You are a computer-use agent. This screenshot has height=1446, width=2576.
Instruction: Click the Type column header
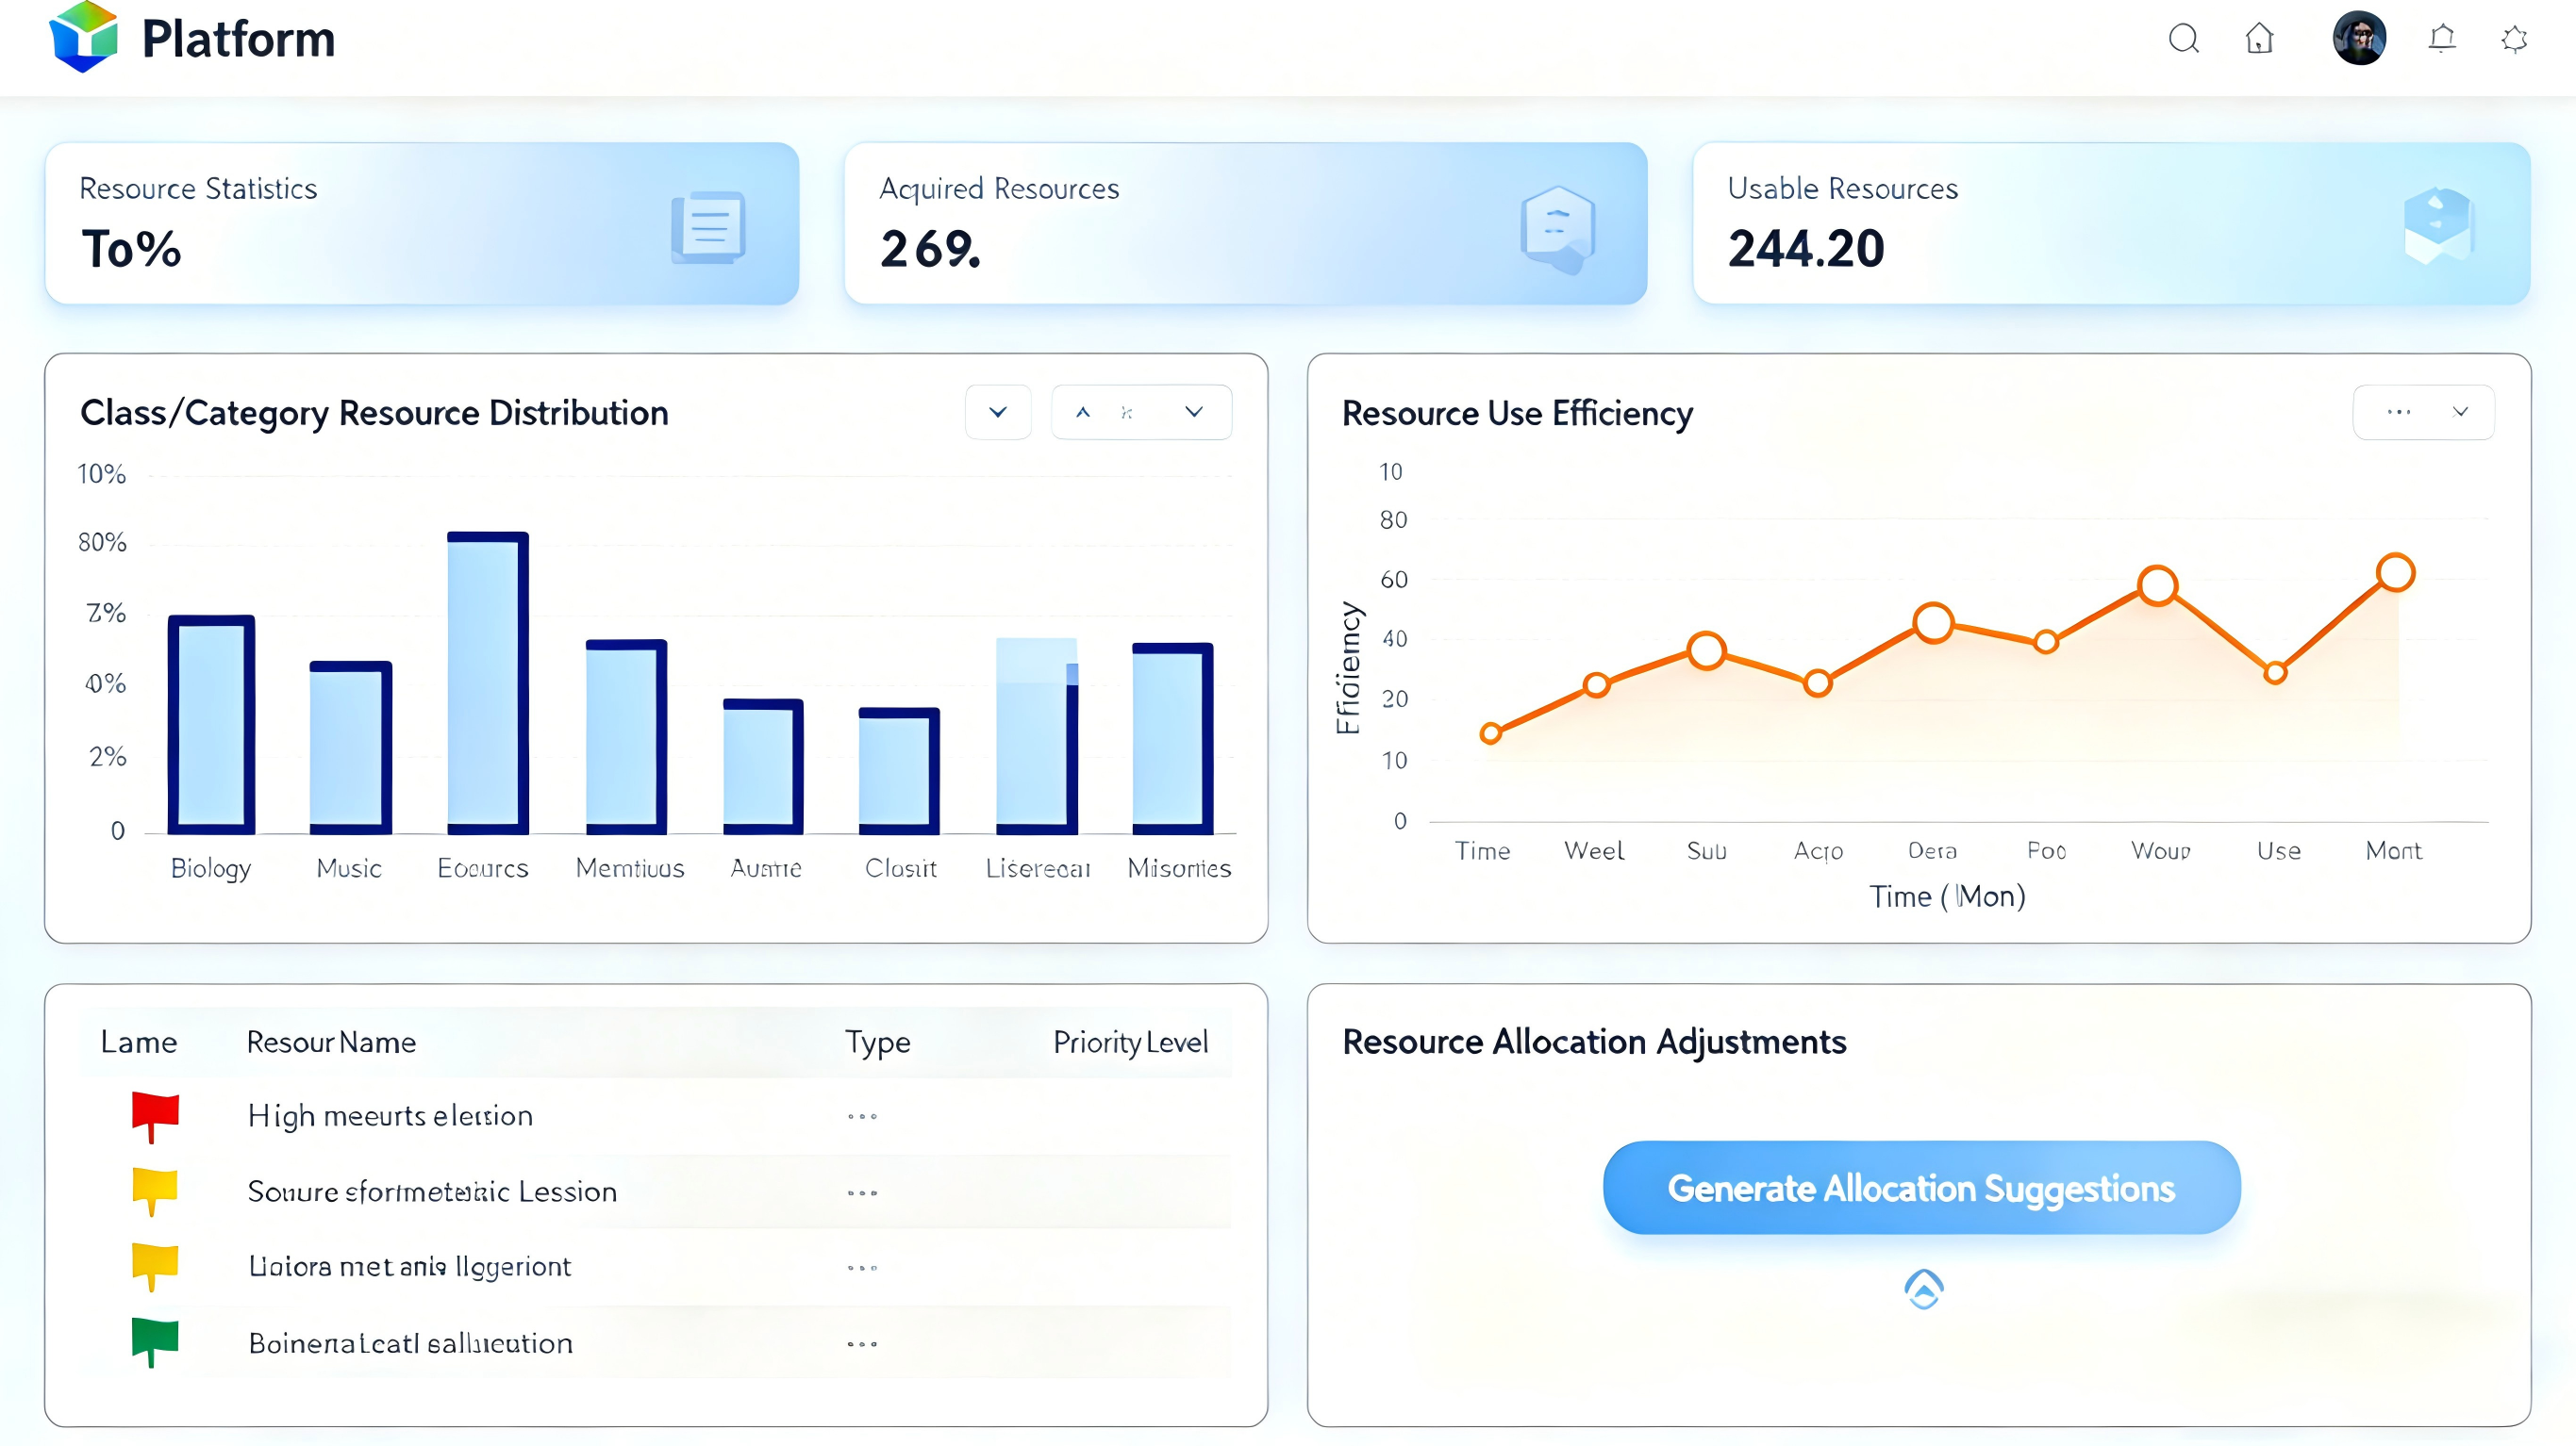pyautogui.click(x=878, y=1043)
